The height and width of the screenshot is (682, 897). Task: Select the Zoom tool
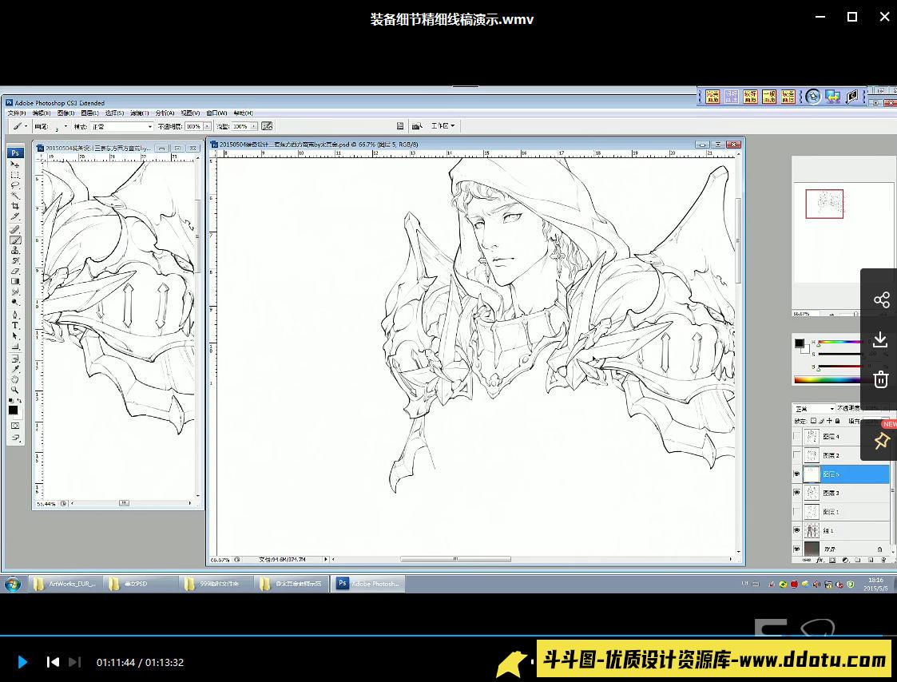coord(15,390)
